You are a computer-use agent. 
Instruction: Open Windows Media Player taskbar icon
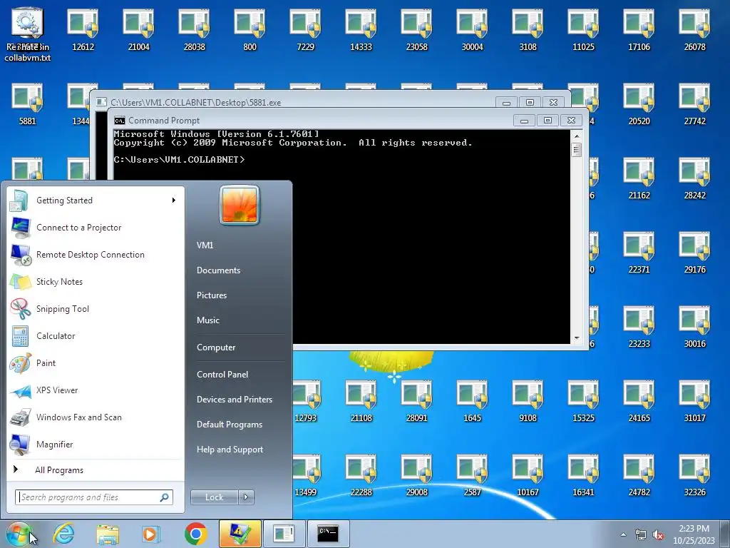tap(151, 534)
